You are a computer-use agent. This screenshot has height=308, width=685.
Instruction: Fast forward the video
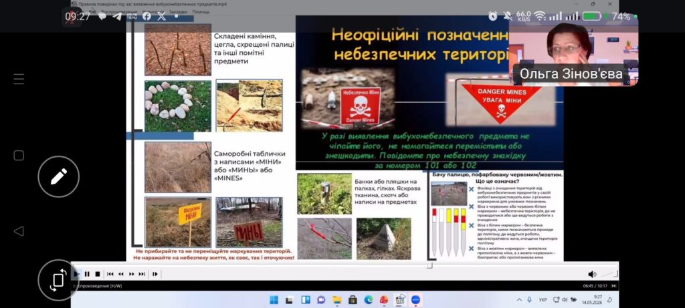[x=132, y=274]
